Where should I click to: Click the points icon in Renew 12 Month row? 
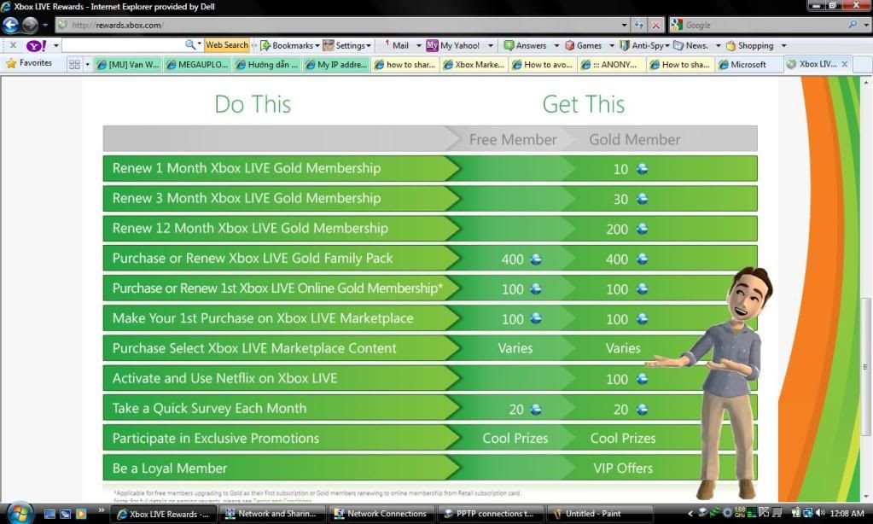tap(642, 229)
